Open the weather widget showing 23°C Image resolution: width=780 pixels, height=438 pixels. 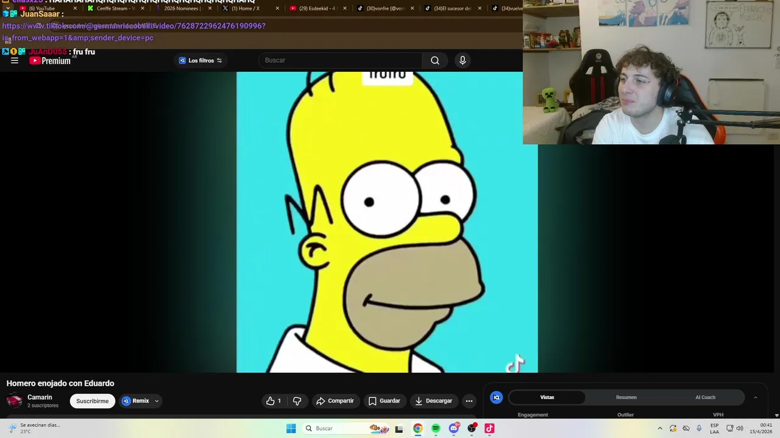(x=35, y=428)
